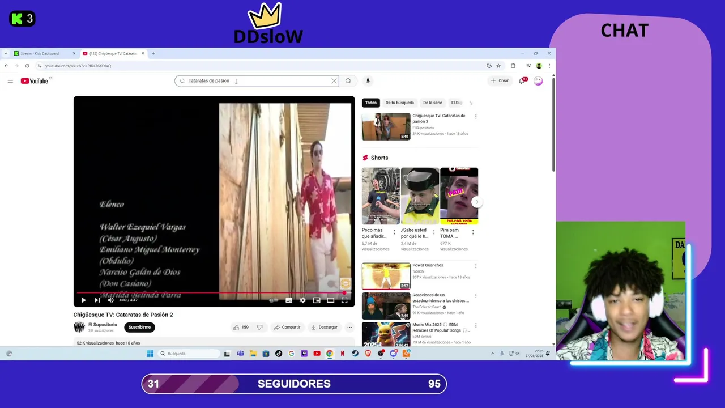This screenshot has width=725, height=408.
Task: Open player settings gear
Action: coord(302,300)
